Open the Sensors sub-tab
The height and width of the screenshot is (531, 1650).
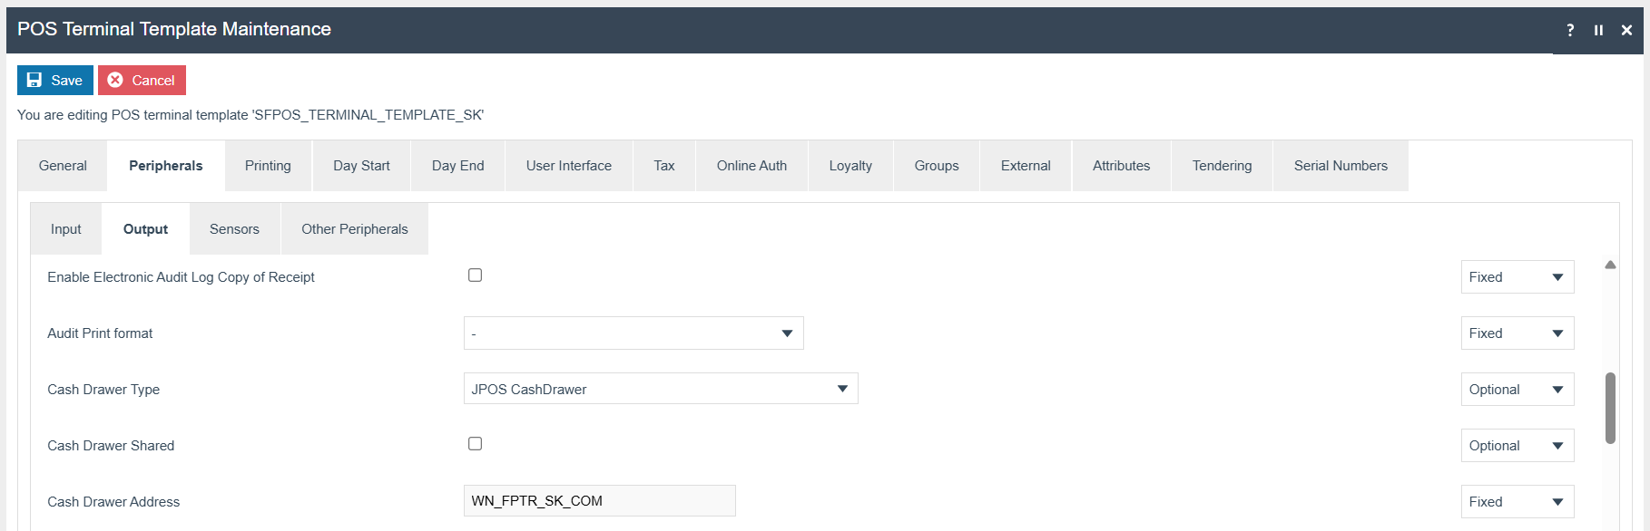tap(234, 229)
